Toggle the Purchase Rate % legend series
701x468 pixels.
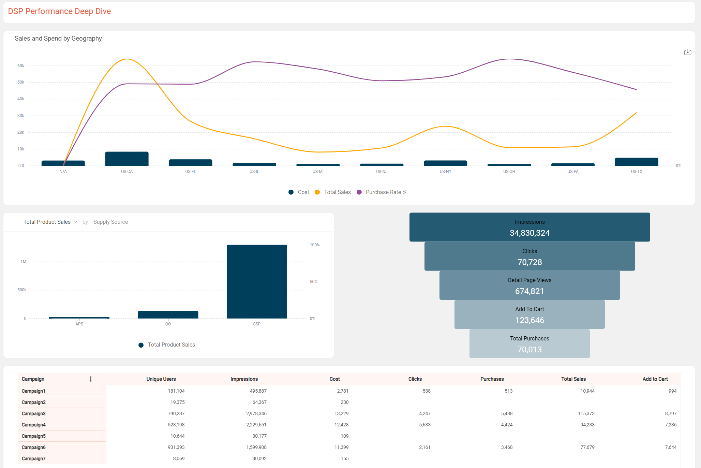coord(386,192)
